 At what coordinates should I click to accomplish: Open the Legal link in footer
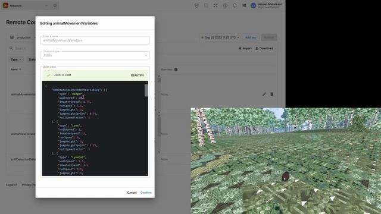coord(11,185)
